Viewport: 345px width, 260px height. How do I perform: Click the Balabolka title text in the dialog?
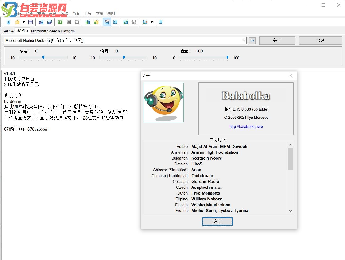[x=246, y=96]
